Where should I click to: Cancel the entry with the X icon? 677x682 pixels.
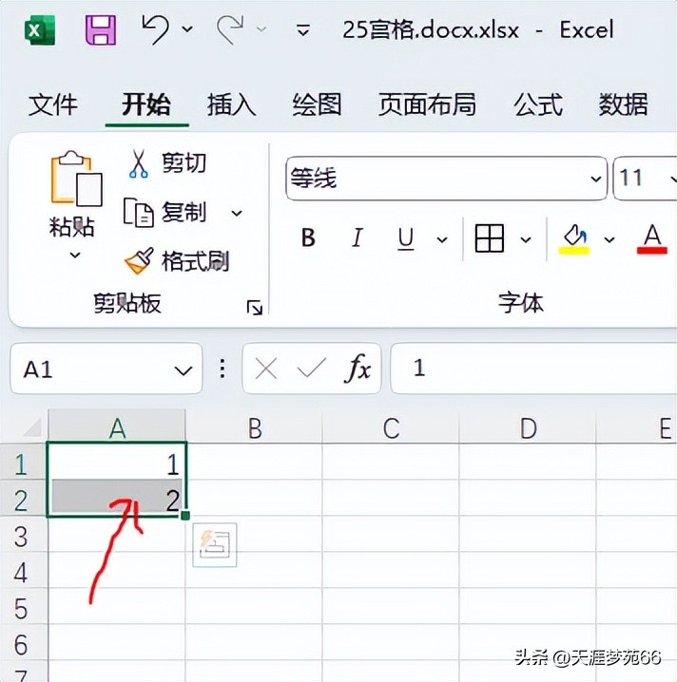[266, 369]
